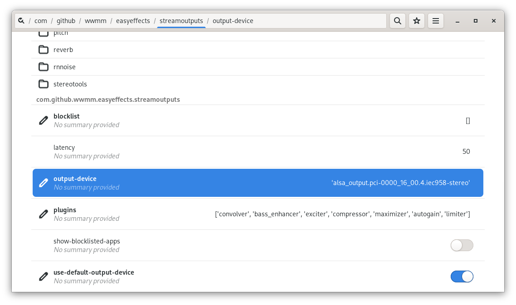The height and width of the screenshot is (305, 516).
Task: Go to the 'com' breadcrumb segment
Action: click(41, 21)
